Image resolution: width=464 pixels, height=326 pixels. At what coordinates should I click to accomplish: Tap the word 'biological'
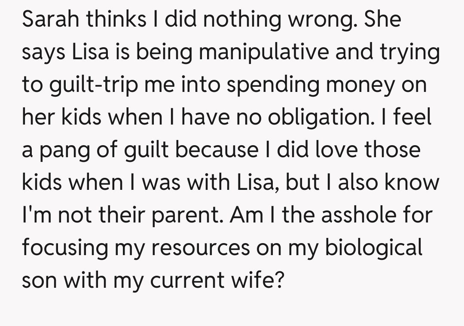tap(374, 248)
